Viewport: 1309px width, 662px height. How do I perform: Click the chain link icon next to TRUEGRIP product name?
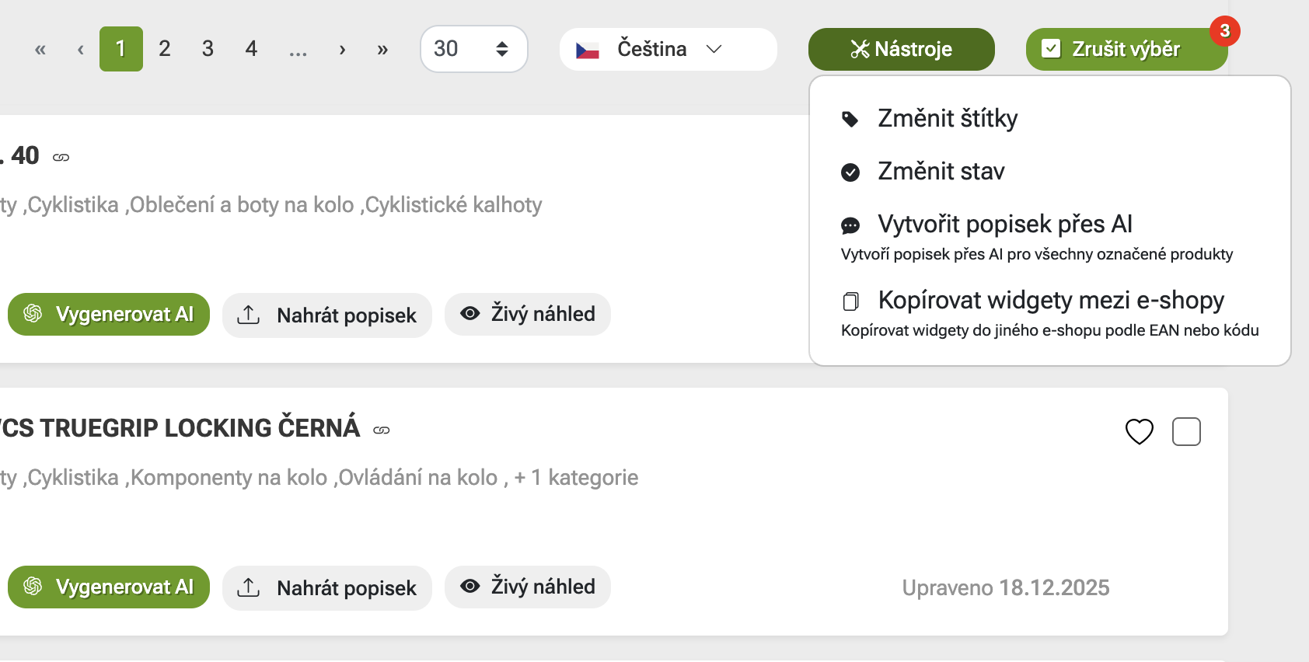tap(381, 428)
